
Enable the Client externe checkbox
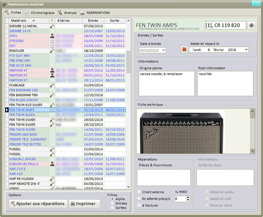pos(139,192)
